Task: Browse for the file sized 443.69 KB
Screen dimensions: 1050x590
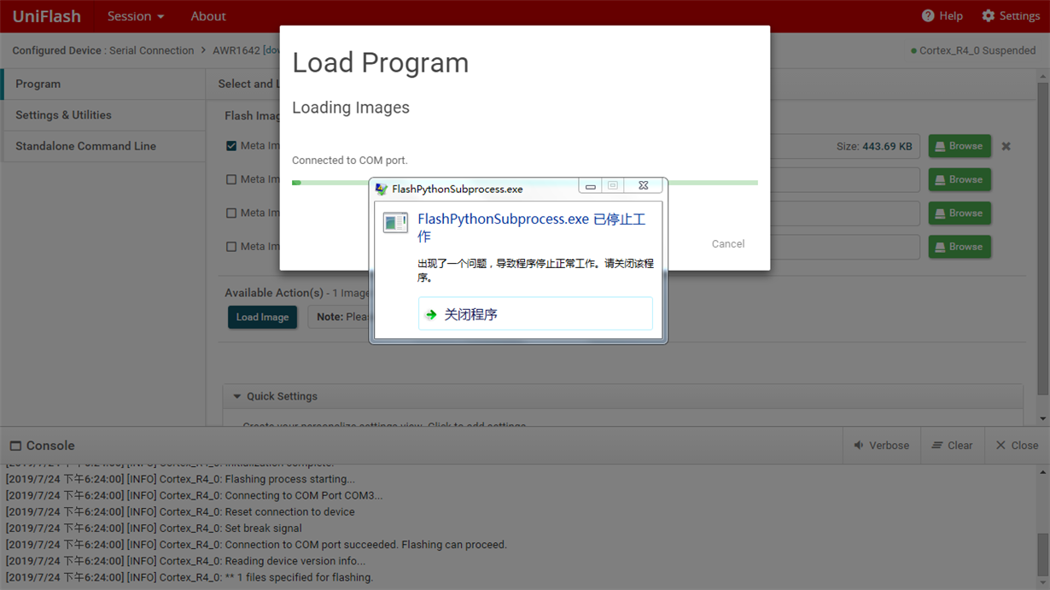Action: tap(960, 146)
